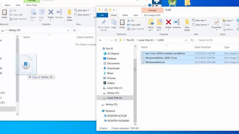Click Move to in Ventoy window ribbon

[33, 15]
